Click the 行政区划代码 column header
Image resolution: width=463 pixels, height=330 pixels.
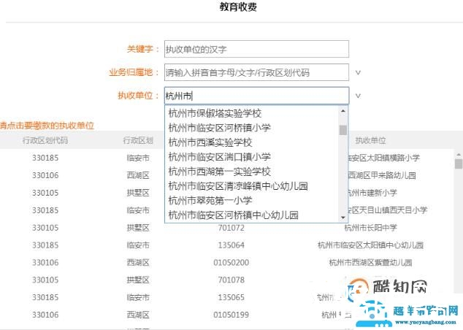45,140
